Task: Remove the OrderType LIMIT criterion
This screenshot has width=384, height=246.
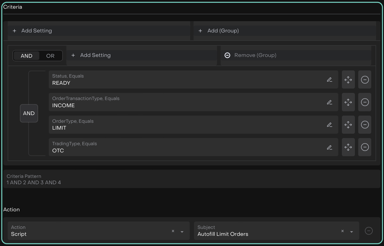Action: [x=365, y=125]
